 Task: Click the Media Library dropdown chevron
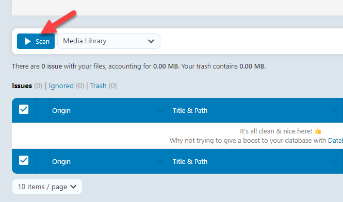[x=151, y=41]
